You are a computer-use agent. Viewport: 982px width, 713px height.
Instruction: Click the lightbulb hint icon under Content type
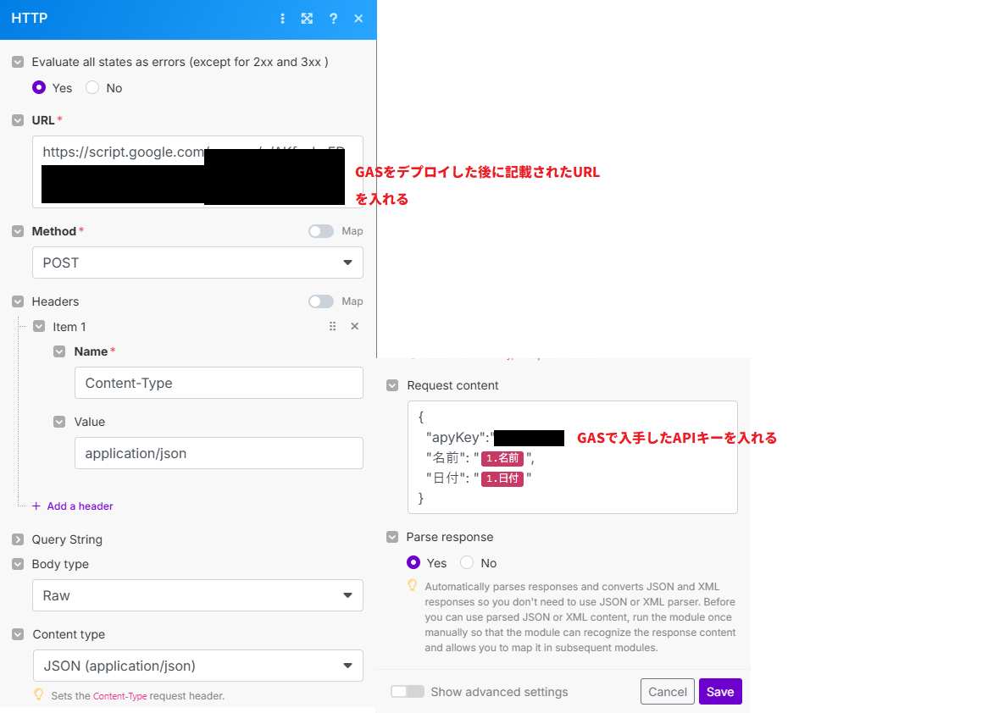(39, 695)
